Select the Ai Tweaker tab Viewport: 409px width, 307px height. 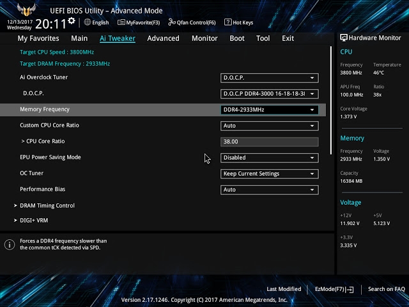click(118, 38)
